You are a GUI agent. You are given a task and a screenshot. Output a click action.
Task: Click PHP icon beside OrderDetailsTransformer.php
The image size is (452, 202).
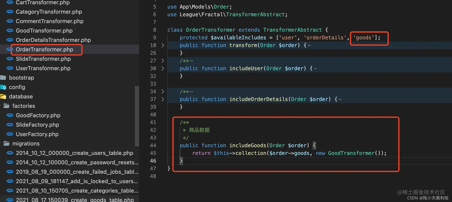click(x=10, y=40)
